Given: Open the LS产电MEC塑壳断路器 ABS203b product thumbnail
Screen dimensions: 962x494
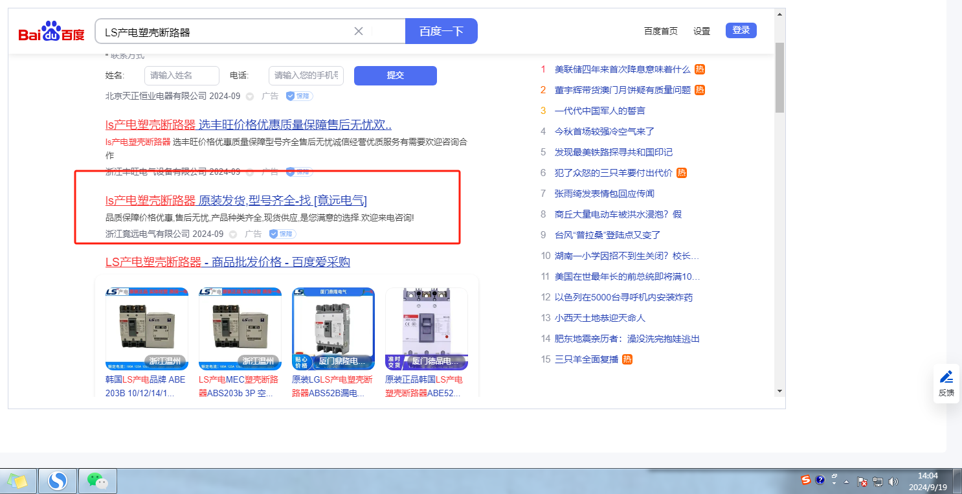Looking at the screenshot, I should [240, 329].
